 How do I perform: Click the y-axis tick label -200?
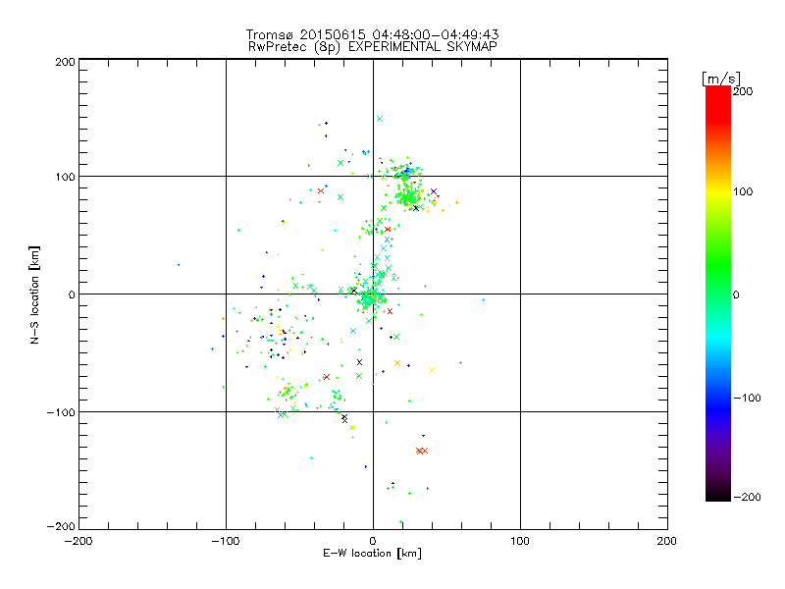pos(61,526)
